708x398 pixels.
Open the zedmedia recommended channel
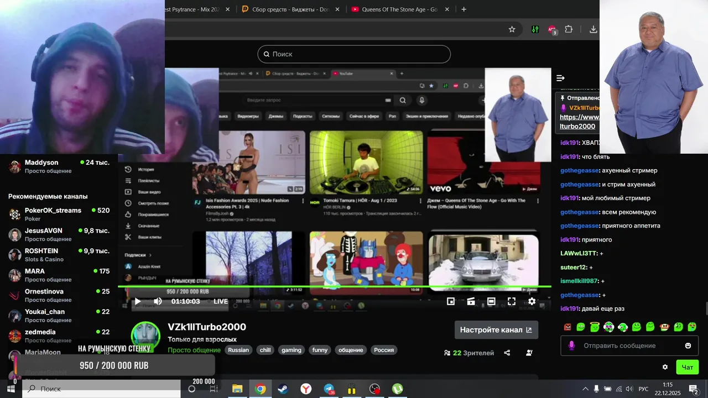coord(59,336)
